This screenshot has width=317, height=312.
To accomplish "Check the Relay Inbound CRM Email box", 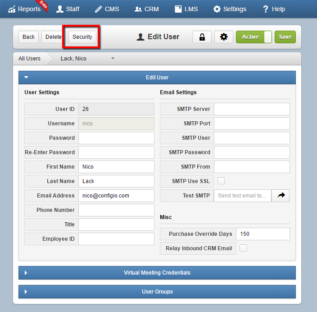I will (243, 248).
